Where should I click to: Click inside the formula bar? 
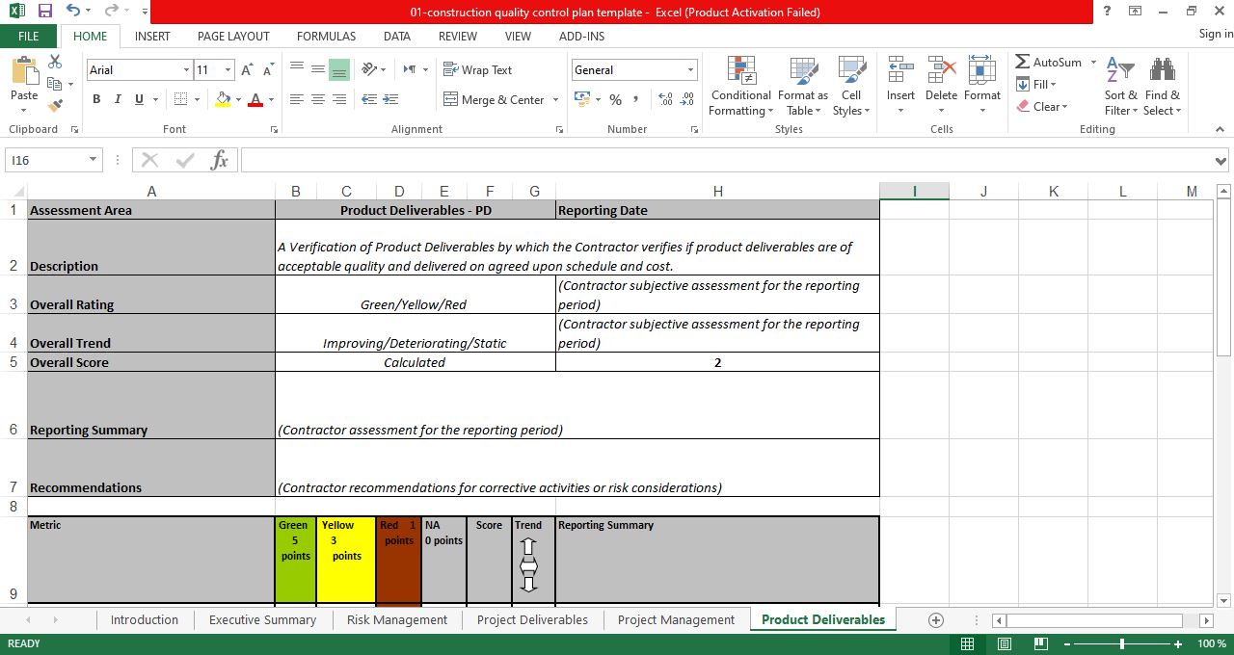[675, 160]
